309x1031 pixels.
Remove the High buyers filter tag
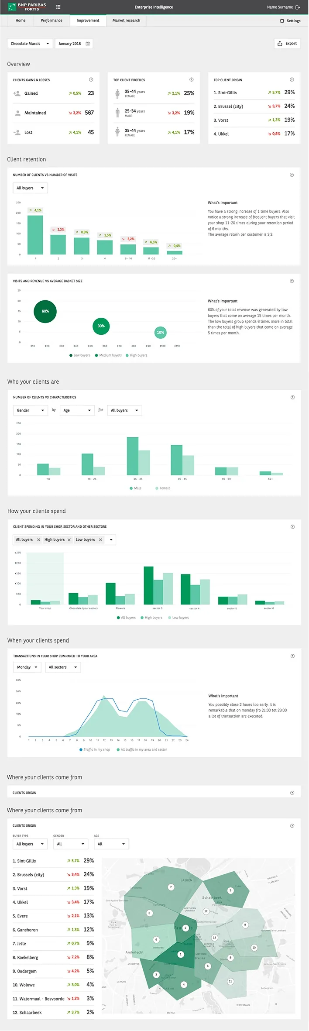pos(69,540)
